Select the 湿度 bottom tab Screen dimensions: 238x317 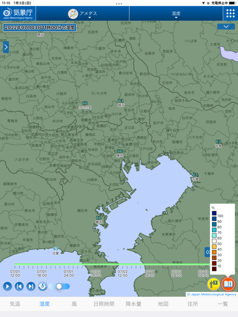(x=45, y=304)
